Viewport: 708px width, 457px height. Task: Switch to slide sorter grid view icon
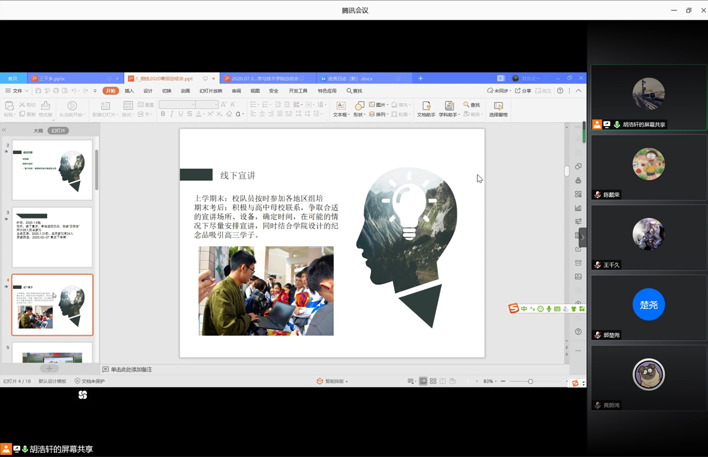[433, 381]
